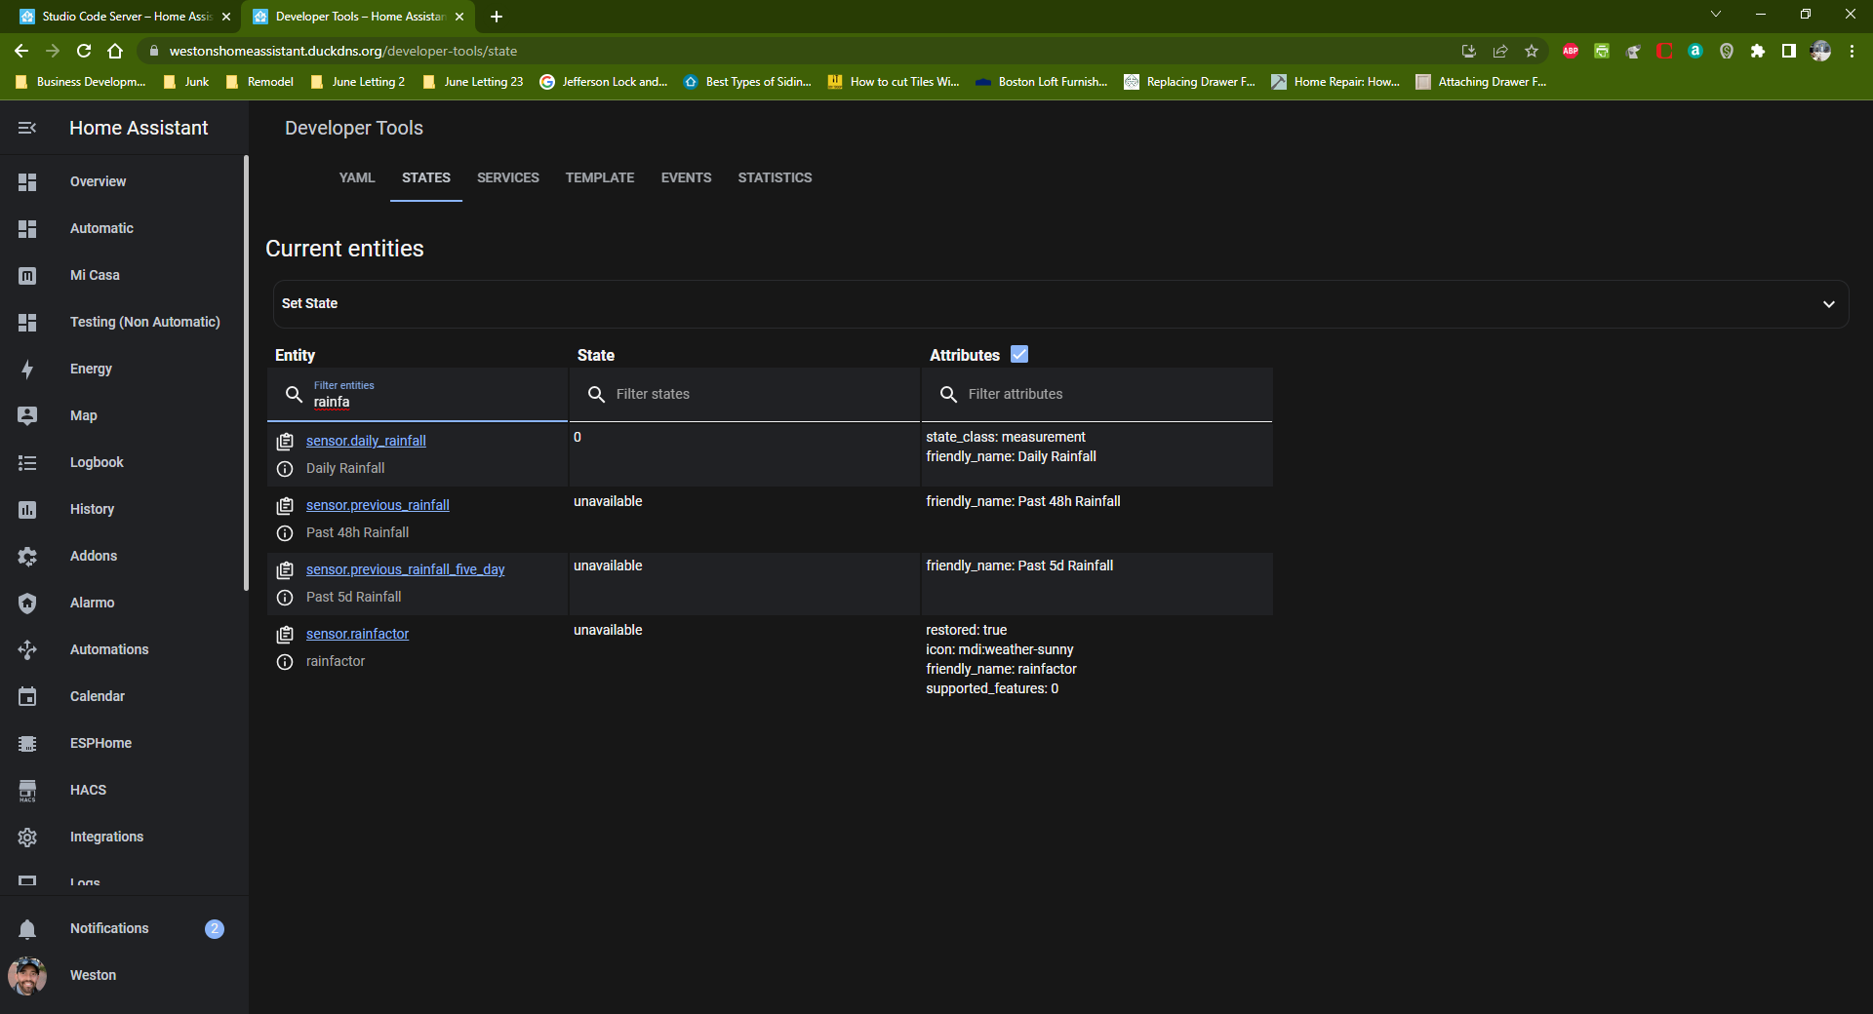Click the sensor.previous_rainfall_five_day link
1873x1014 pixels.
405,569
